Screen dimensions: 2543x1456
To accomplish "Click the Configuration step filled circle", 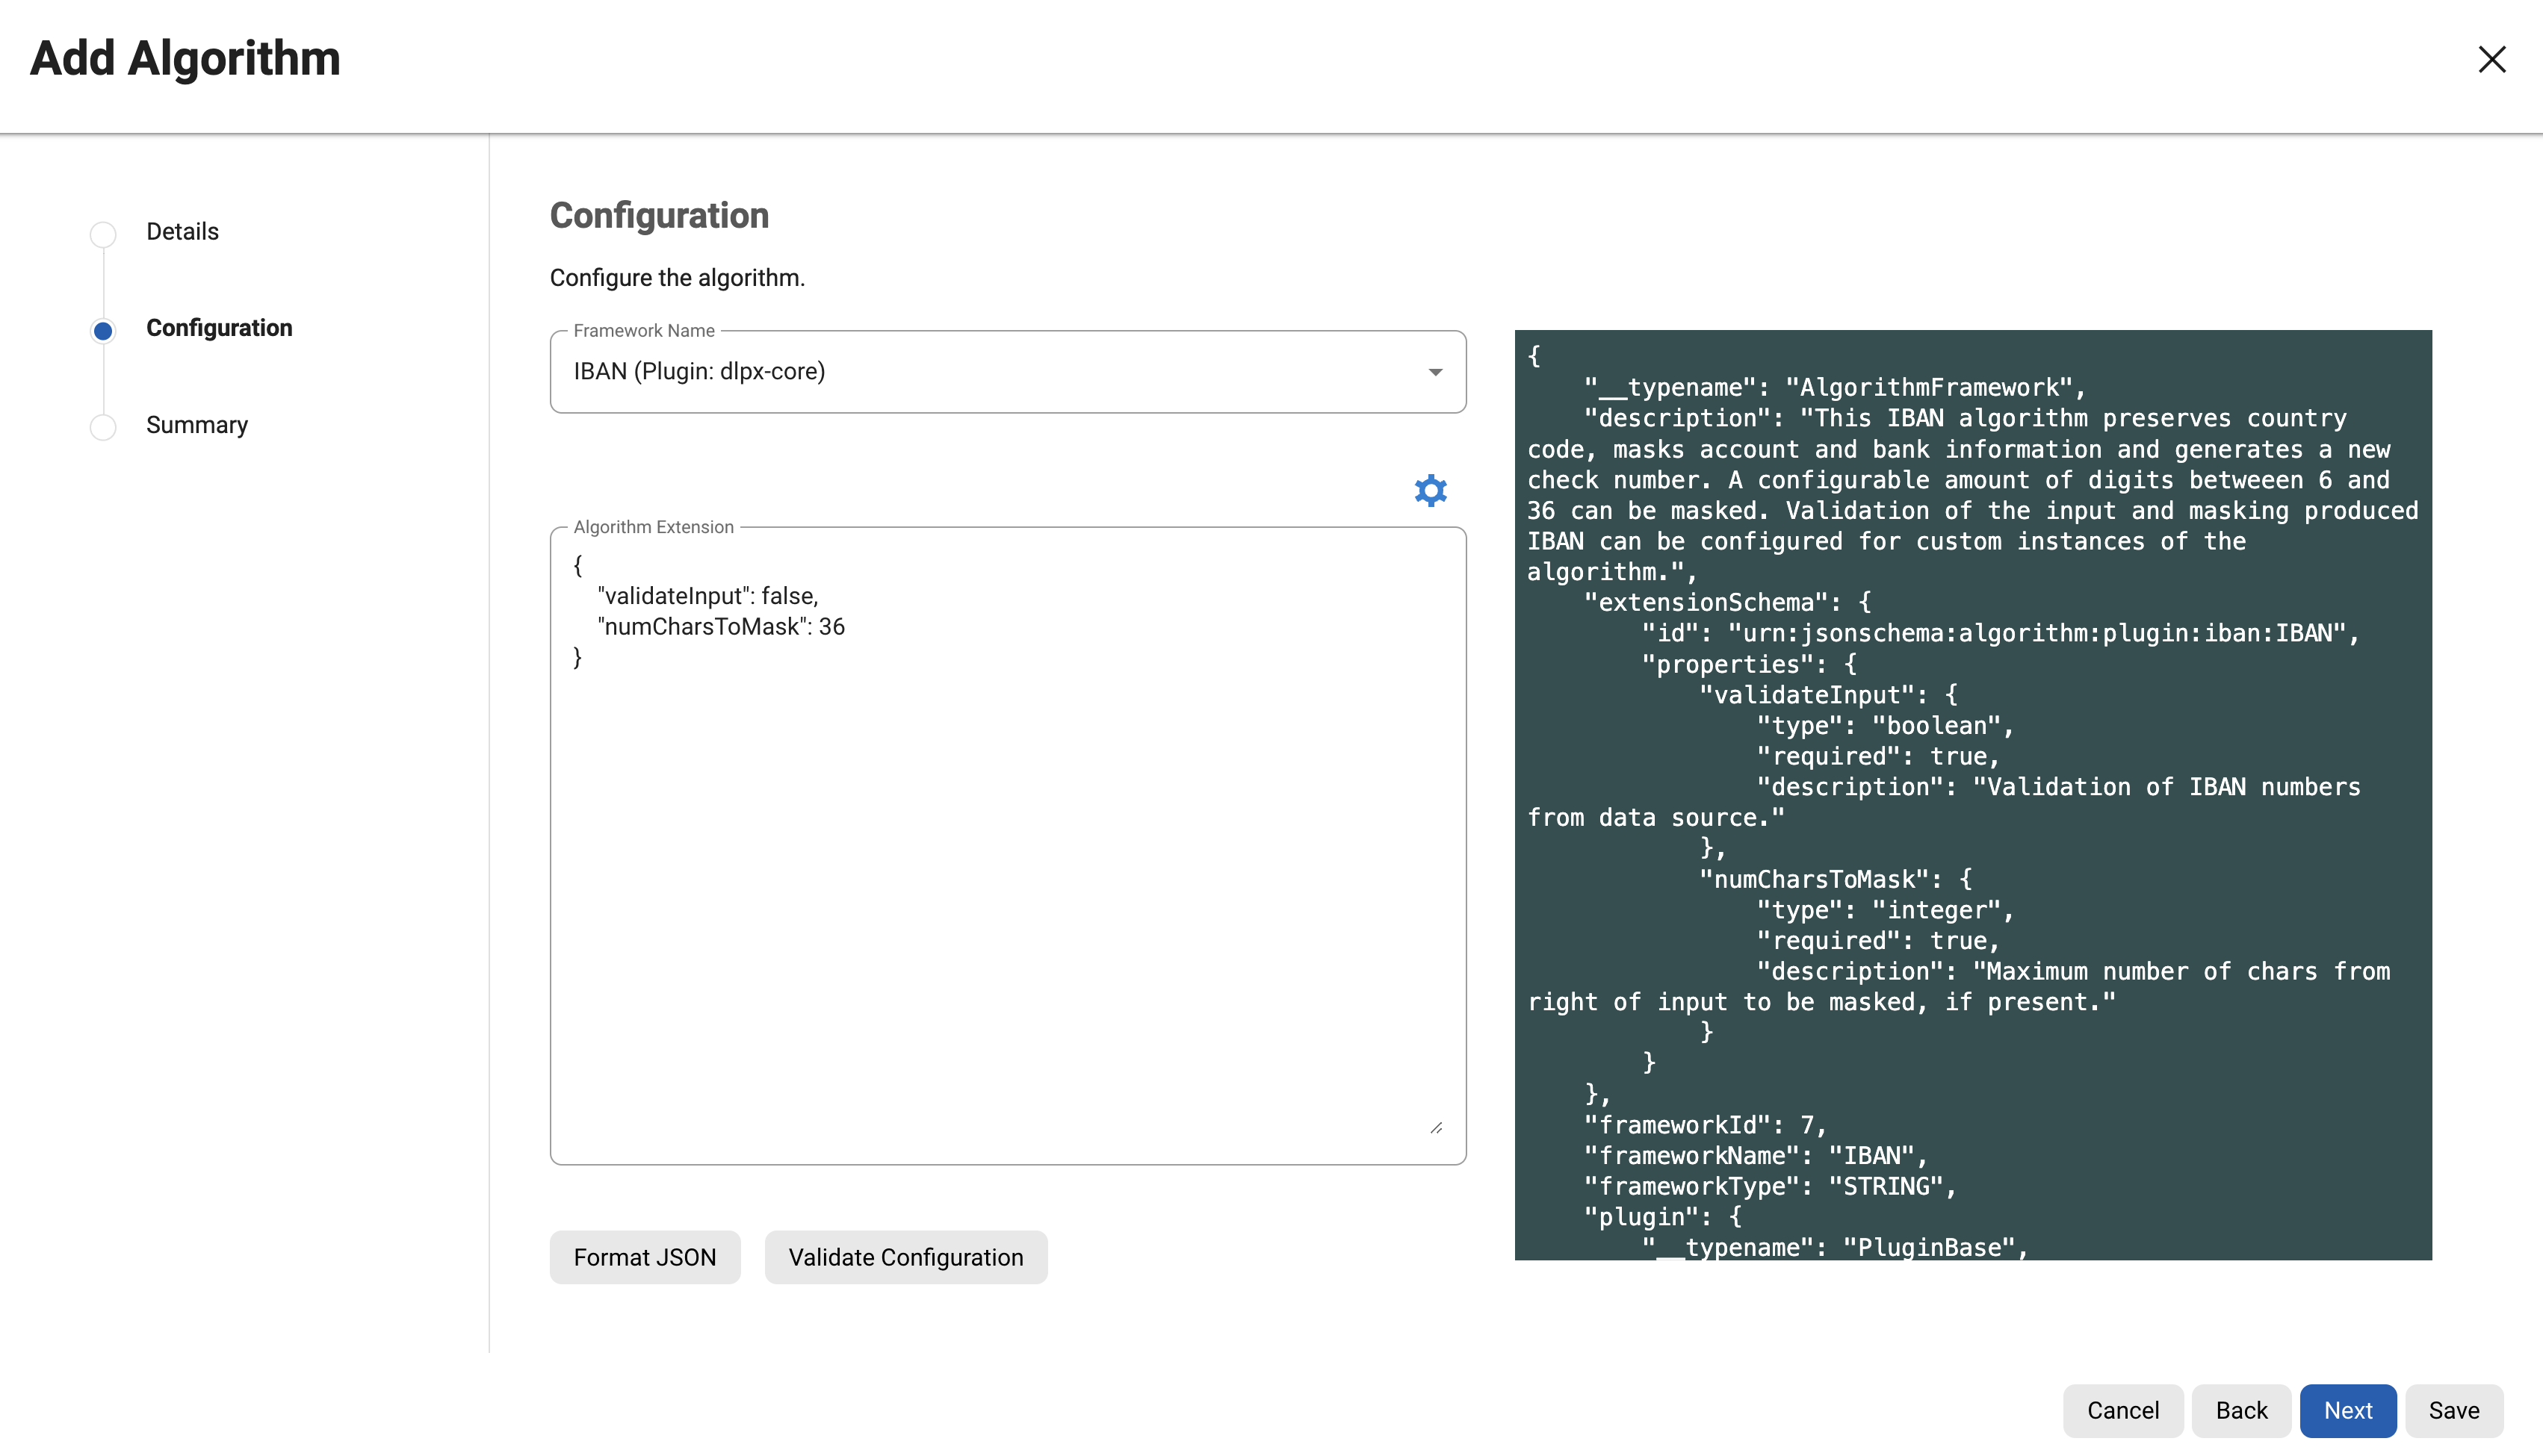I will point(103,331).
